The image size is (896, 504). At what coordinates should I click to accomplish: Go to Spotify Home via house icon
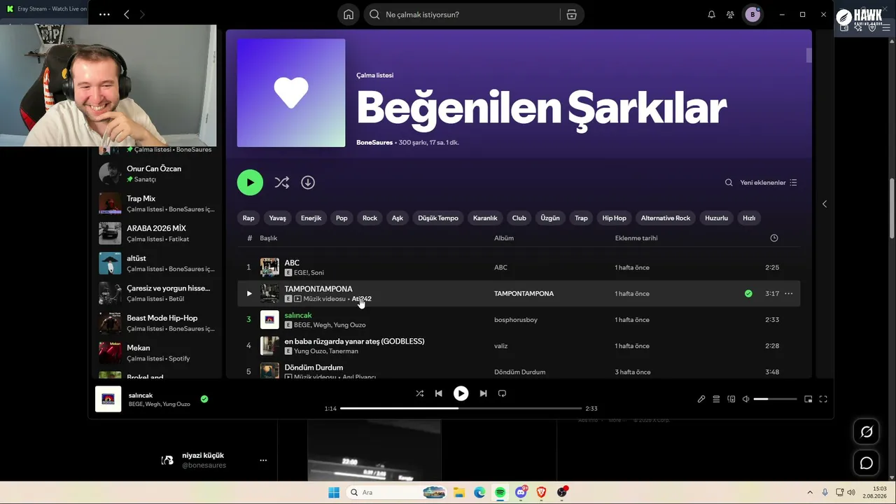(349, 15)
